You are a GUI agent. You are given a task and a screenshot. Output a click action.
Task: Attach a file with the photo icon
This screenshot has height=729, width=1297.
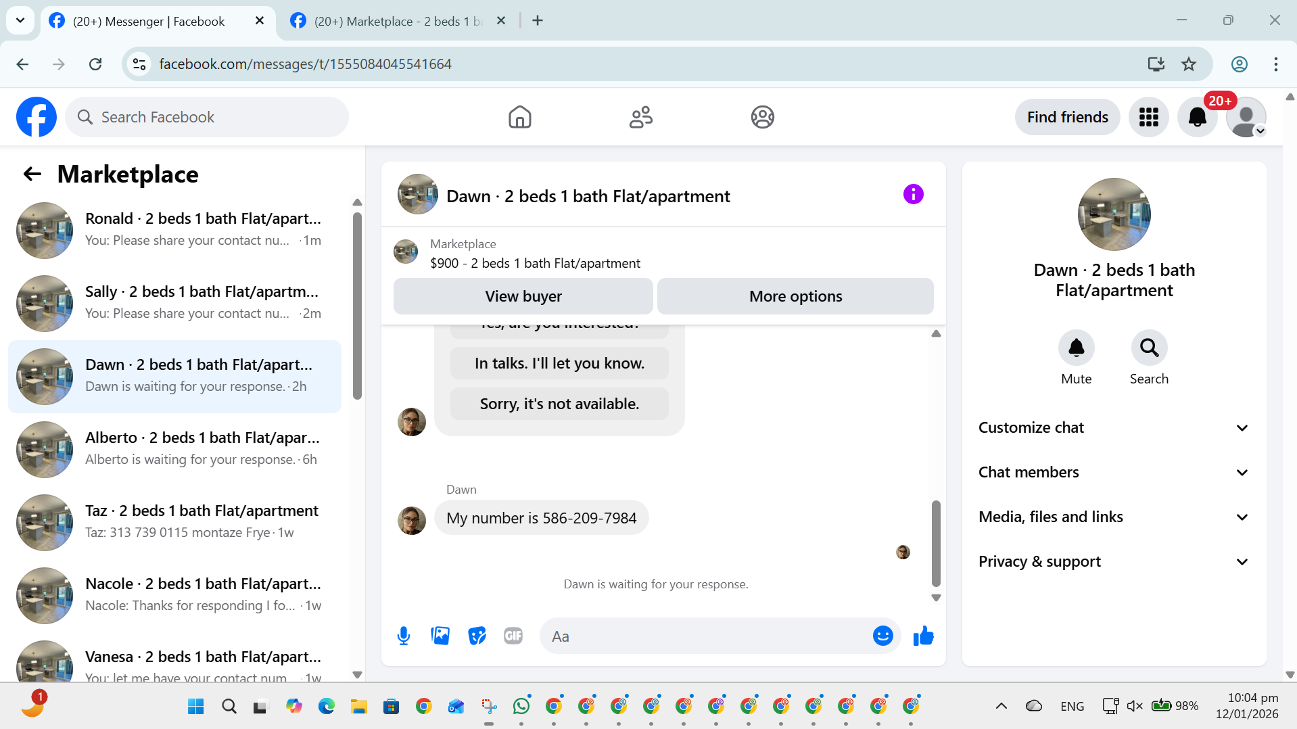tap(440, 636)
